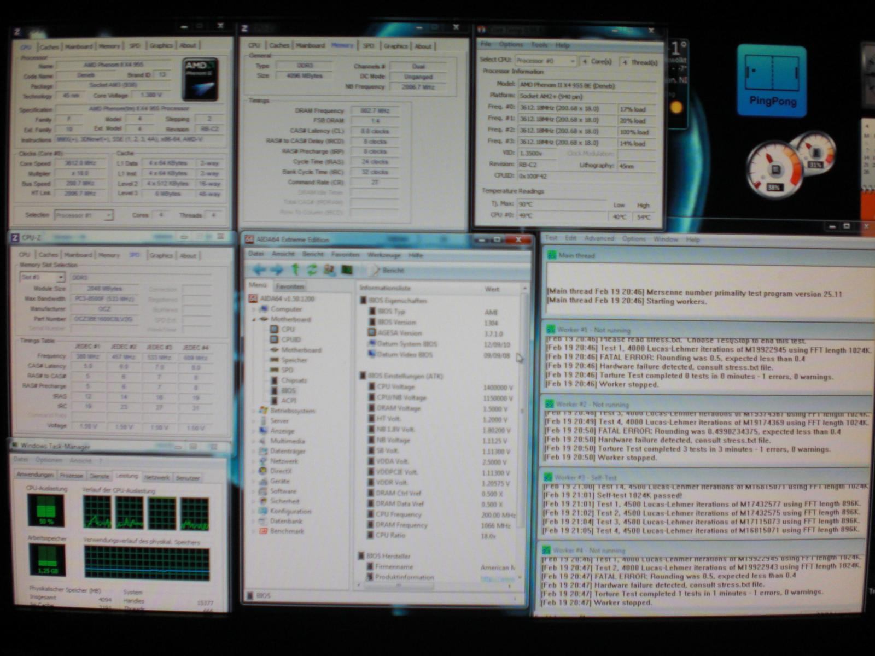Click the AMD Phenom logo in CPU-Z
Screen dimensions: 875x656
200,79
